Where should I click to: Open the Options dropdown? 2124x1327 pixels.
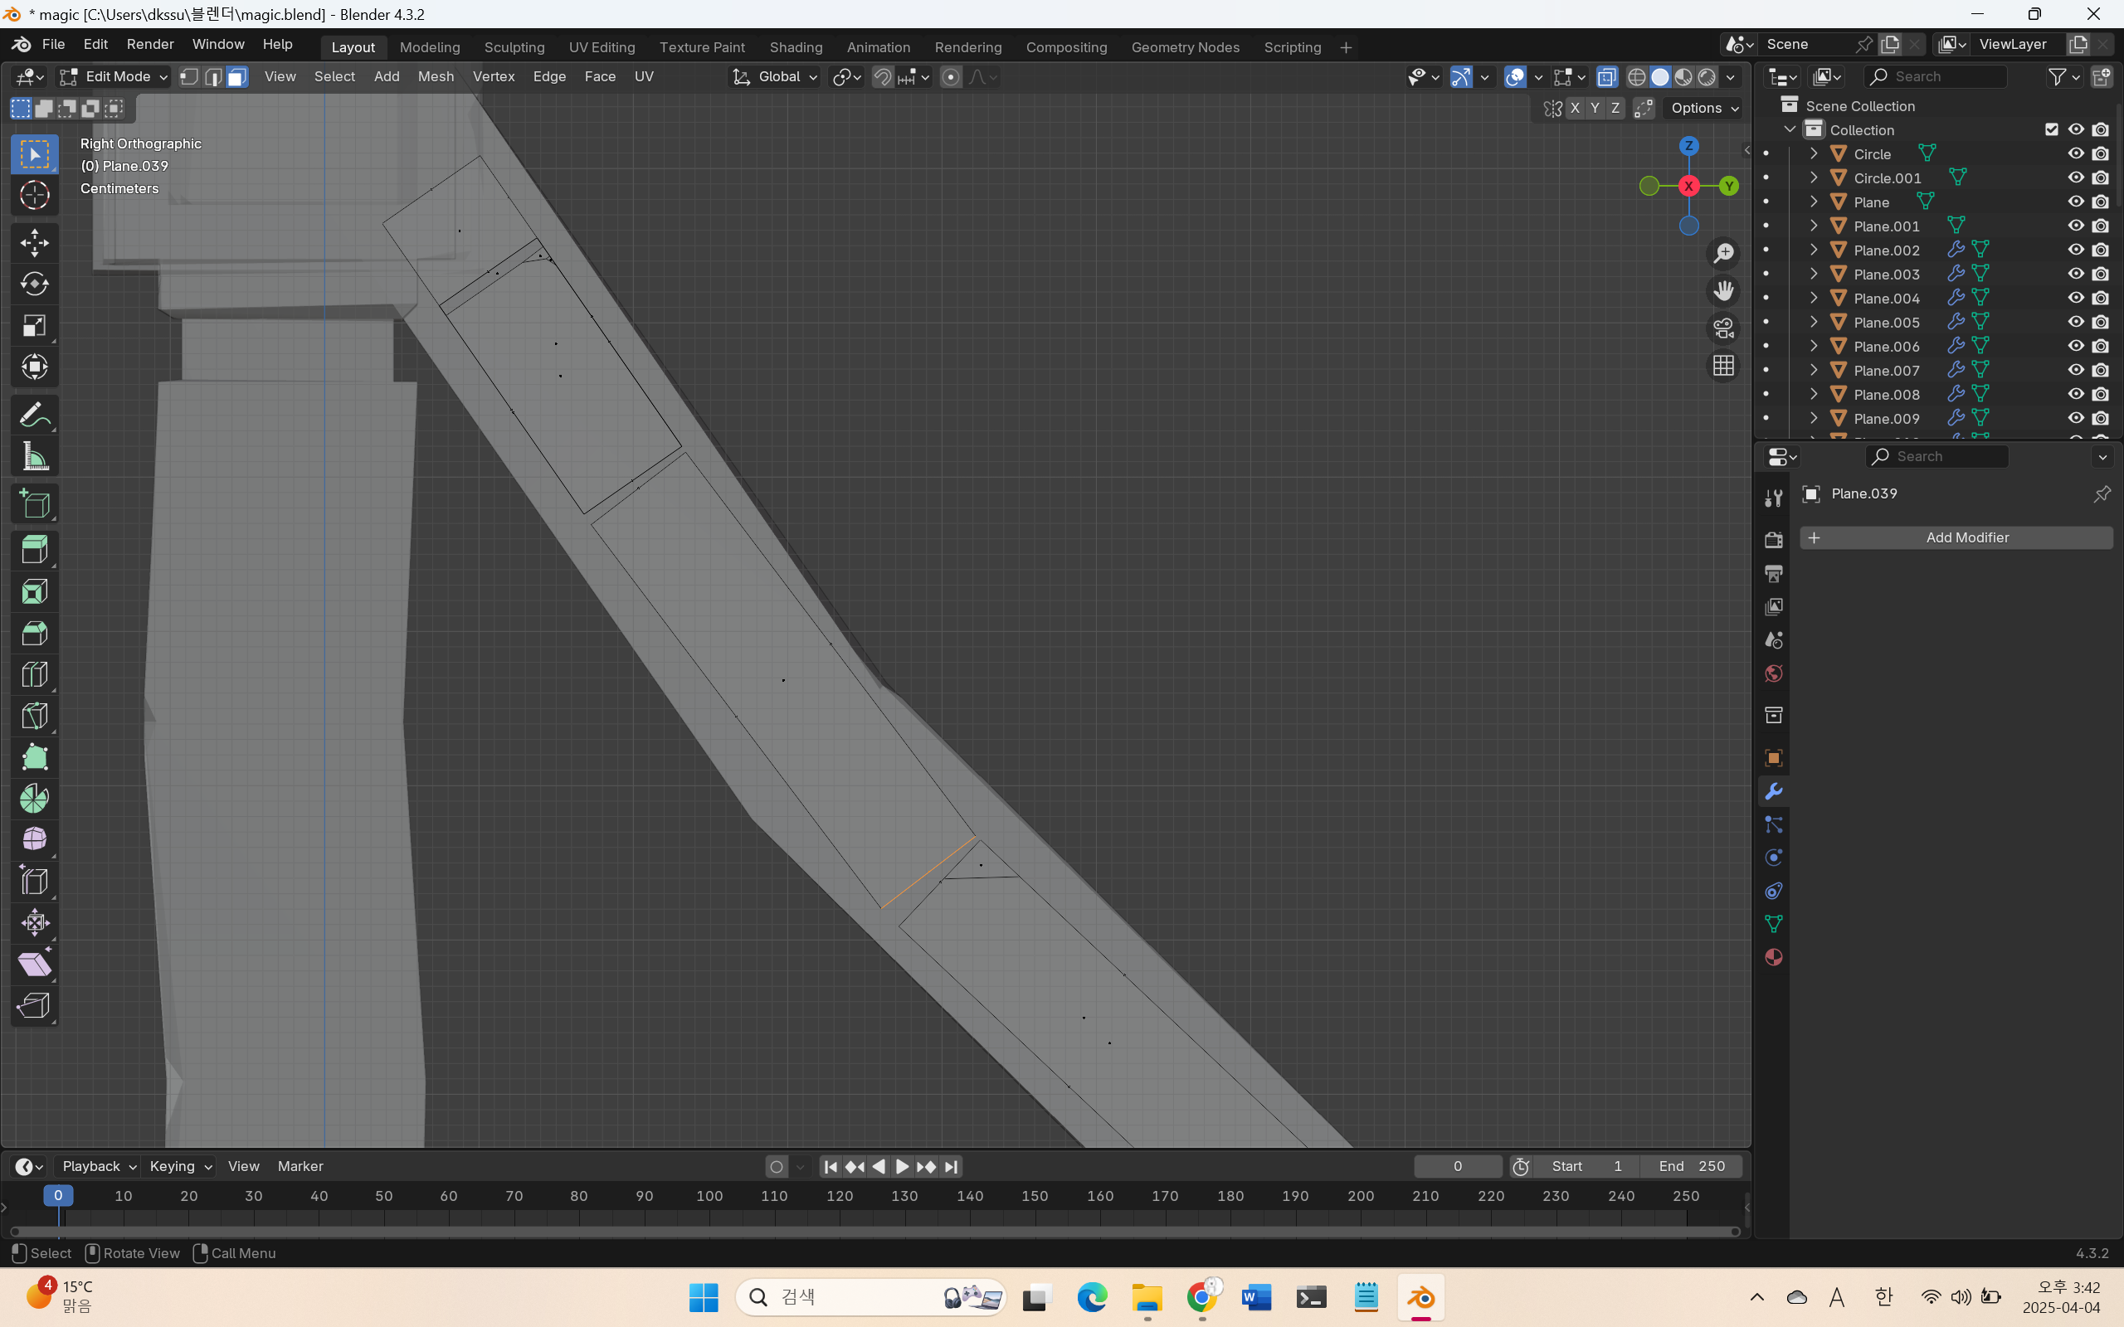(1704, 108)
